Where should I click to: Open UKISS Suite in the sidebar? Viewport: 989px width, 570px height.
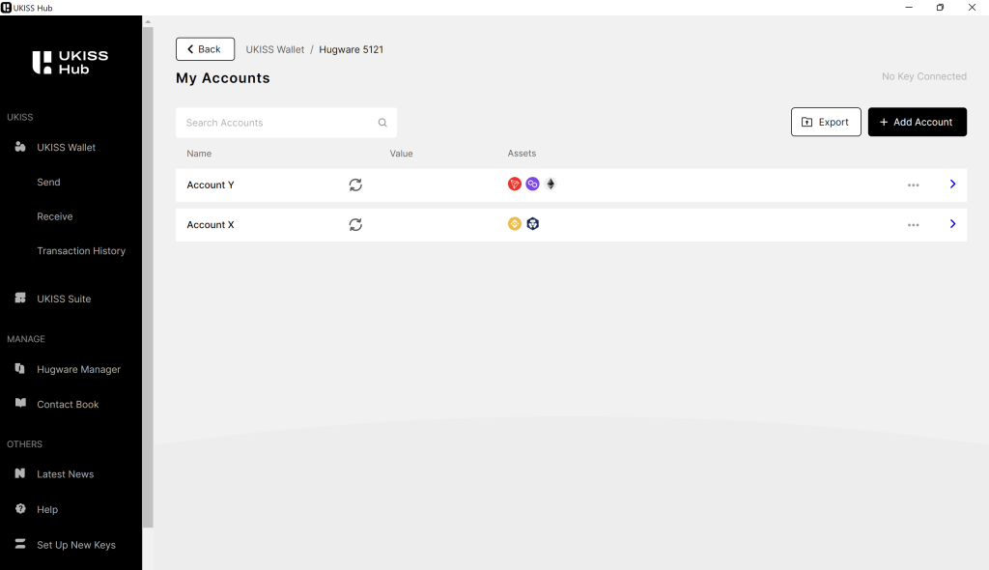click(x=64, y=299)
